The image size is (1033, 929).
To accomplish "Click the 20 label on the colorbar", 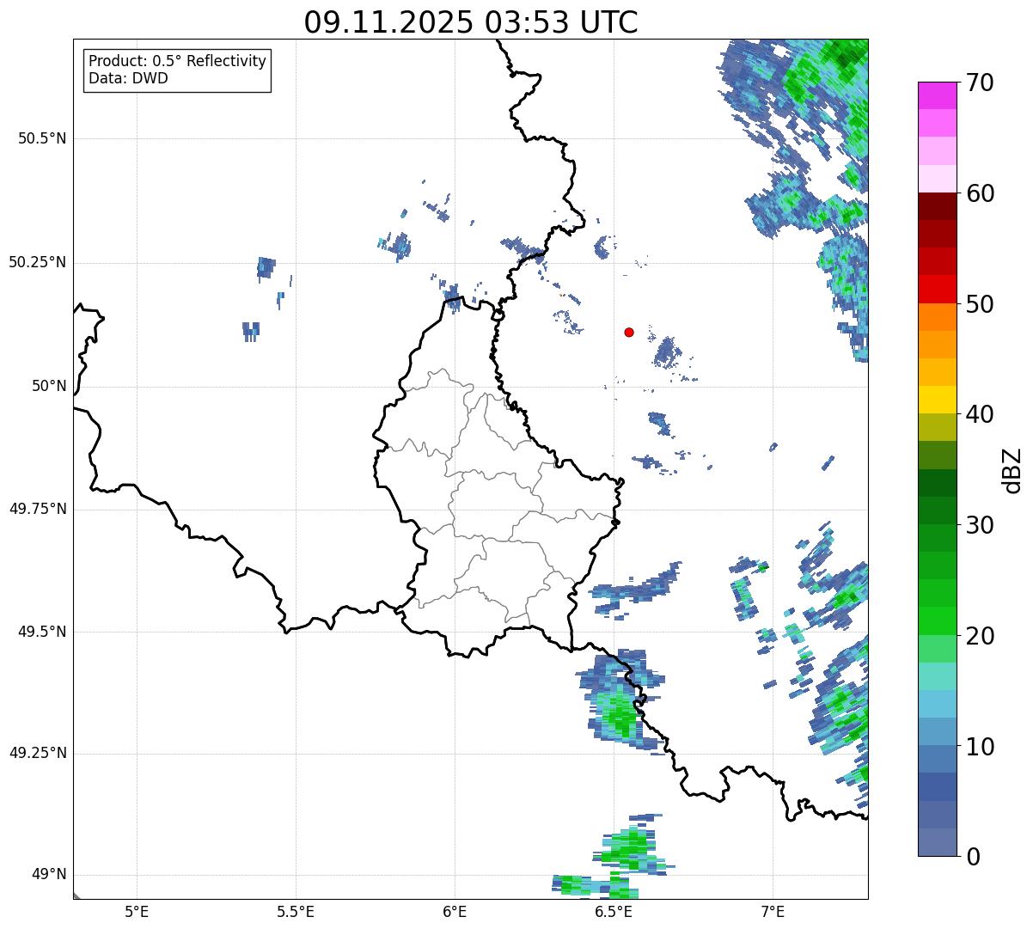I will pyautogui.click(x=980, y=636).
